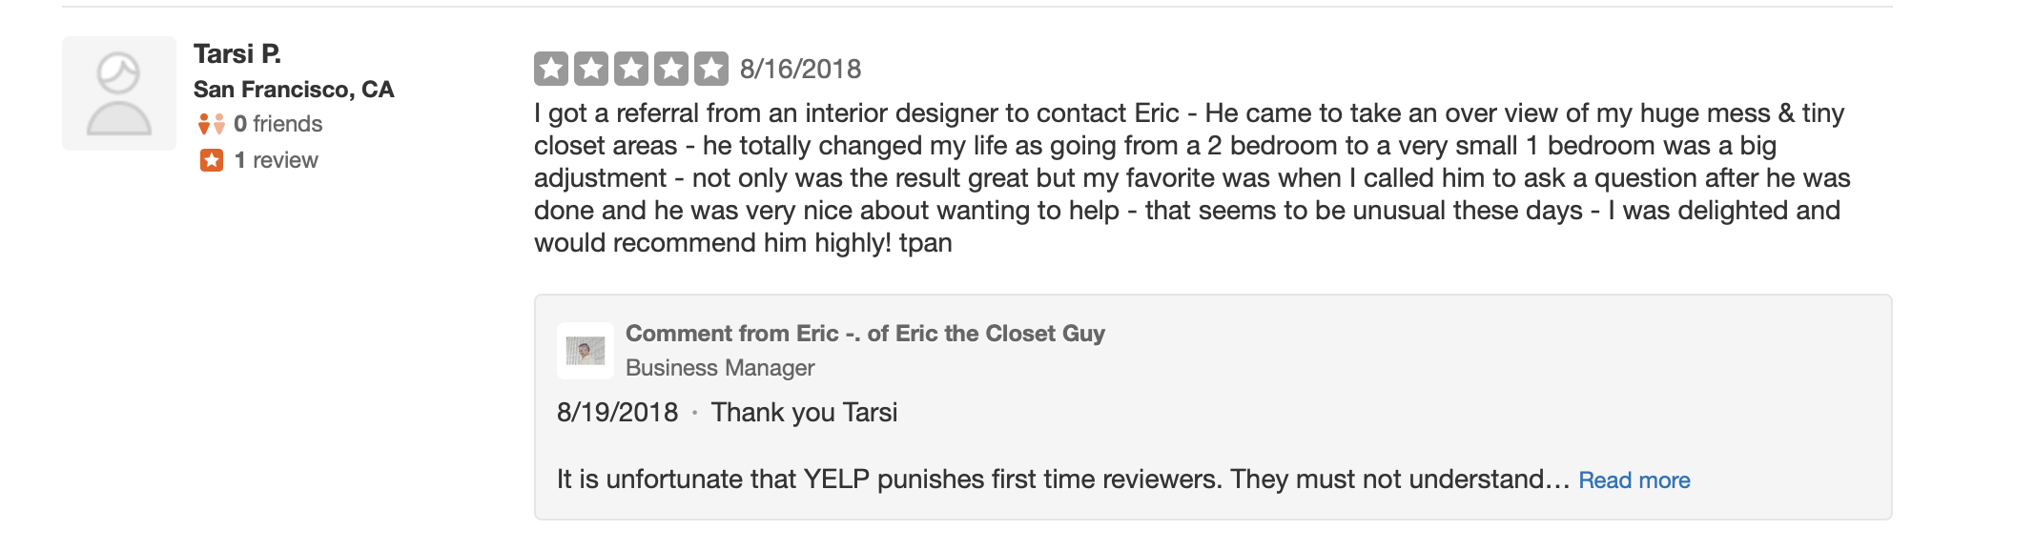Click the orange friends icon
Screen dimensions: 2035x551
(211, 124)
